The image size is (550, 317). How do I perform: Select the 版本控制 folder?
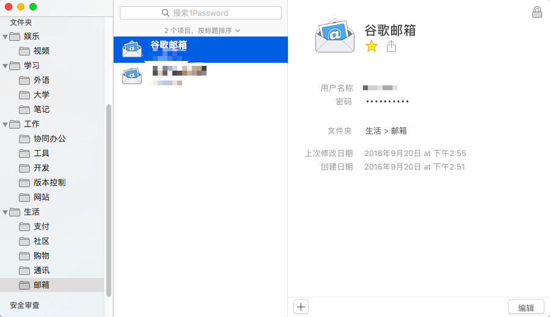pos(42,183)
